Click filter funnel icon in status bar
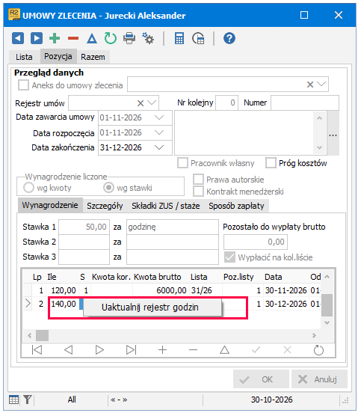 (x=28, y=400)
